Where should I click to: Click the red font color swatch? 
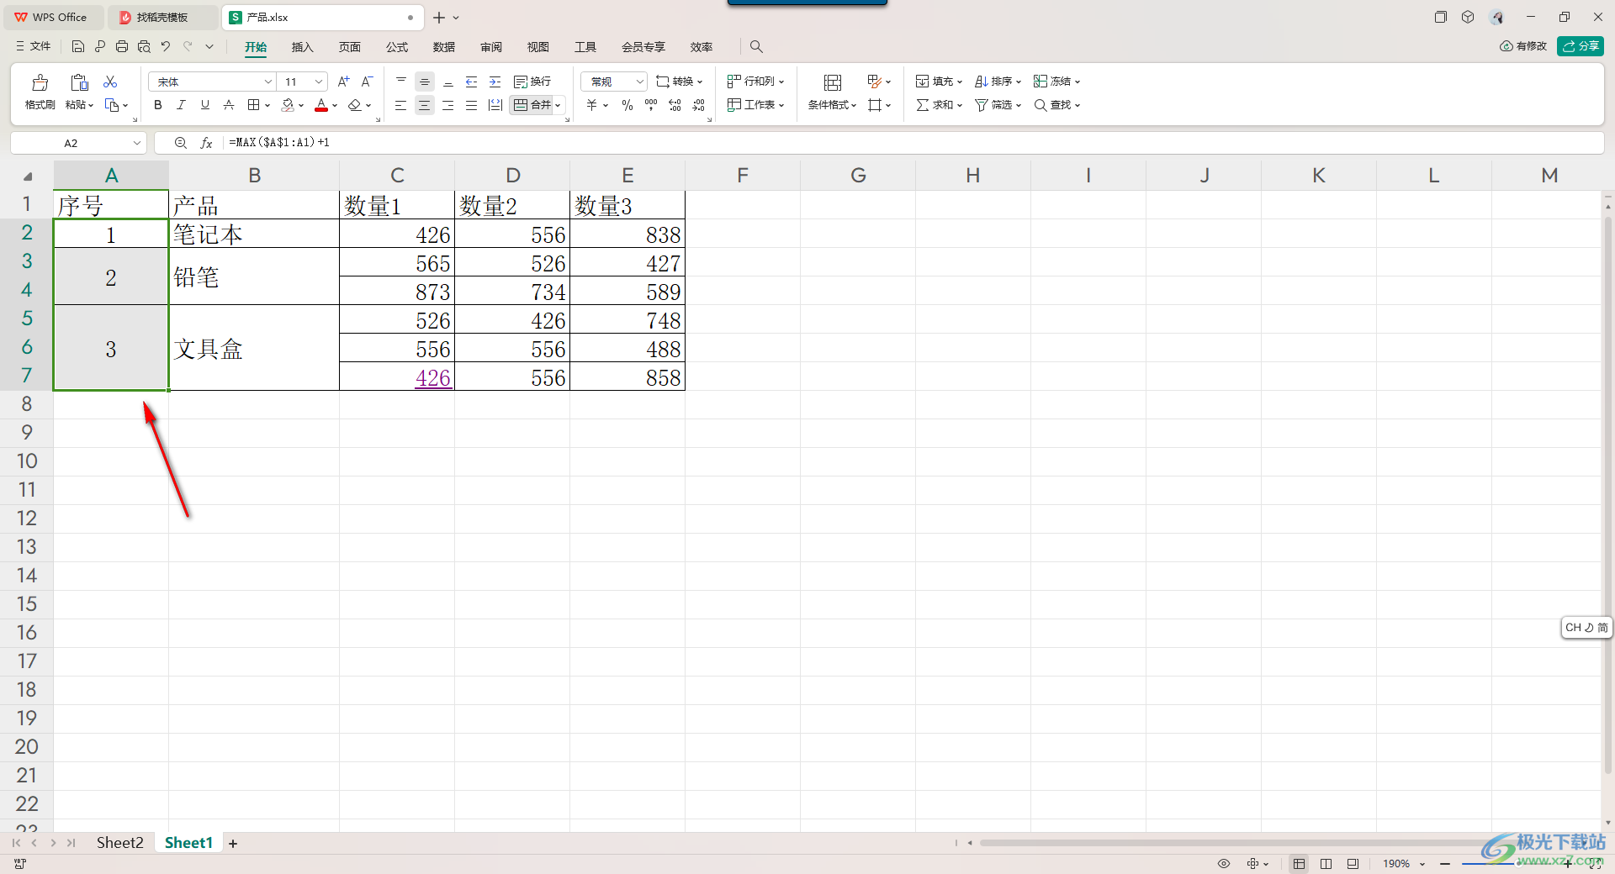coord(321,105)
